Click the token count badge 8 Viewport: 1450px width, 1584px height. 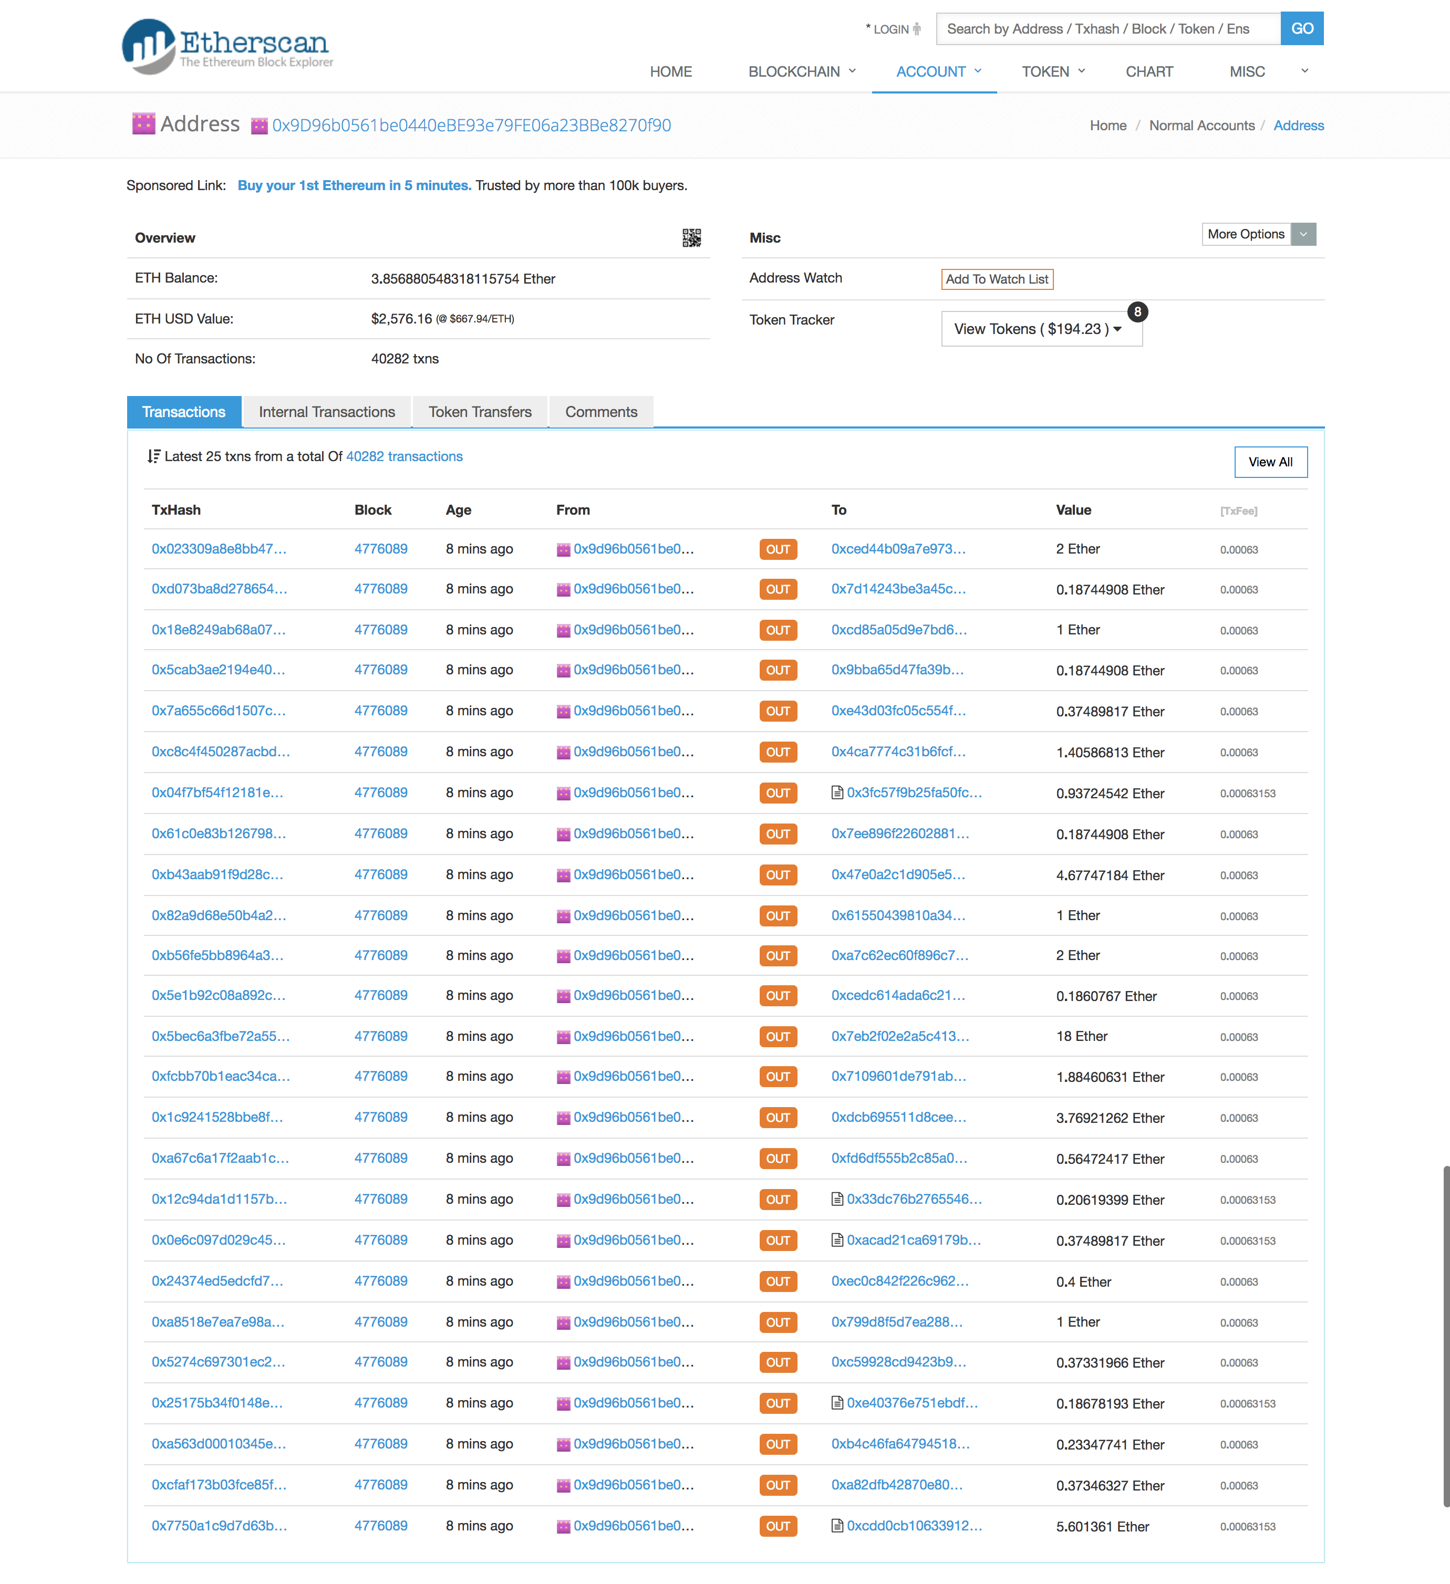coord(1137,312)
